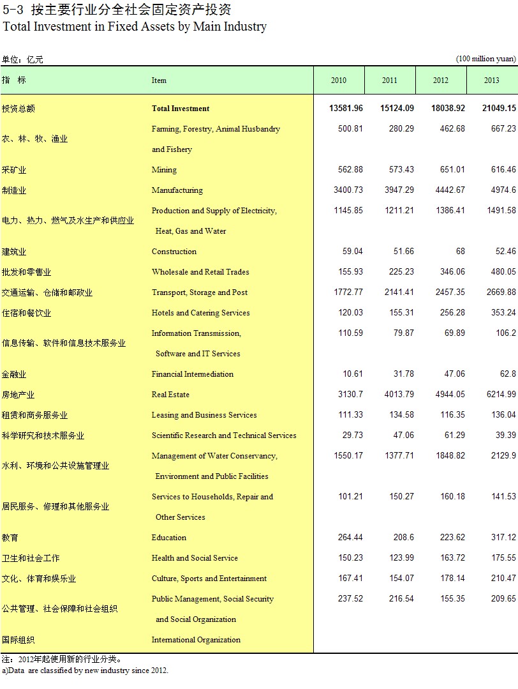Select the total value 21049.15
518x689 pixels.
(499, 108)
